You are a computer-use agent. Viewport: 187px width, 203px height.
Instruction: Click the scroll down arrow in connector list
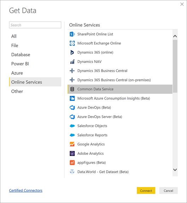[x=175, y=170]
